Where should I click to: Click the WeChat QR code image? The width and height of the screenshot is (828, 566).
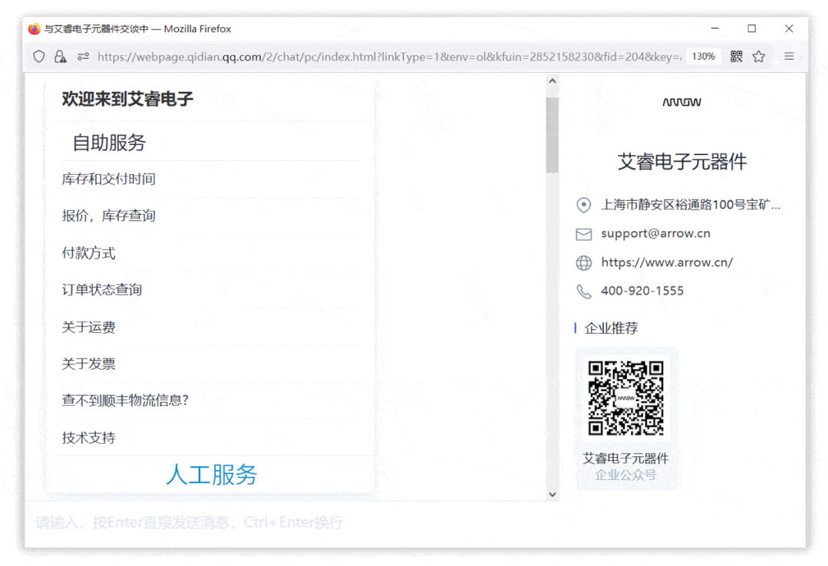coord(625,399)
